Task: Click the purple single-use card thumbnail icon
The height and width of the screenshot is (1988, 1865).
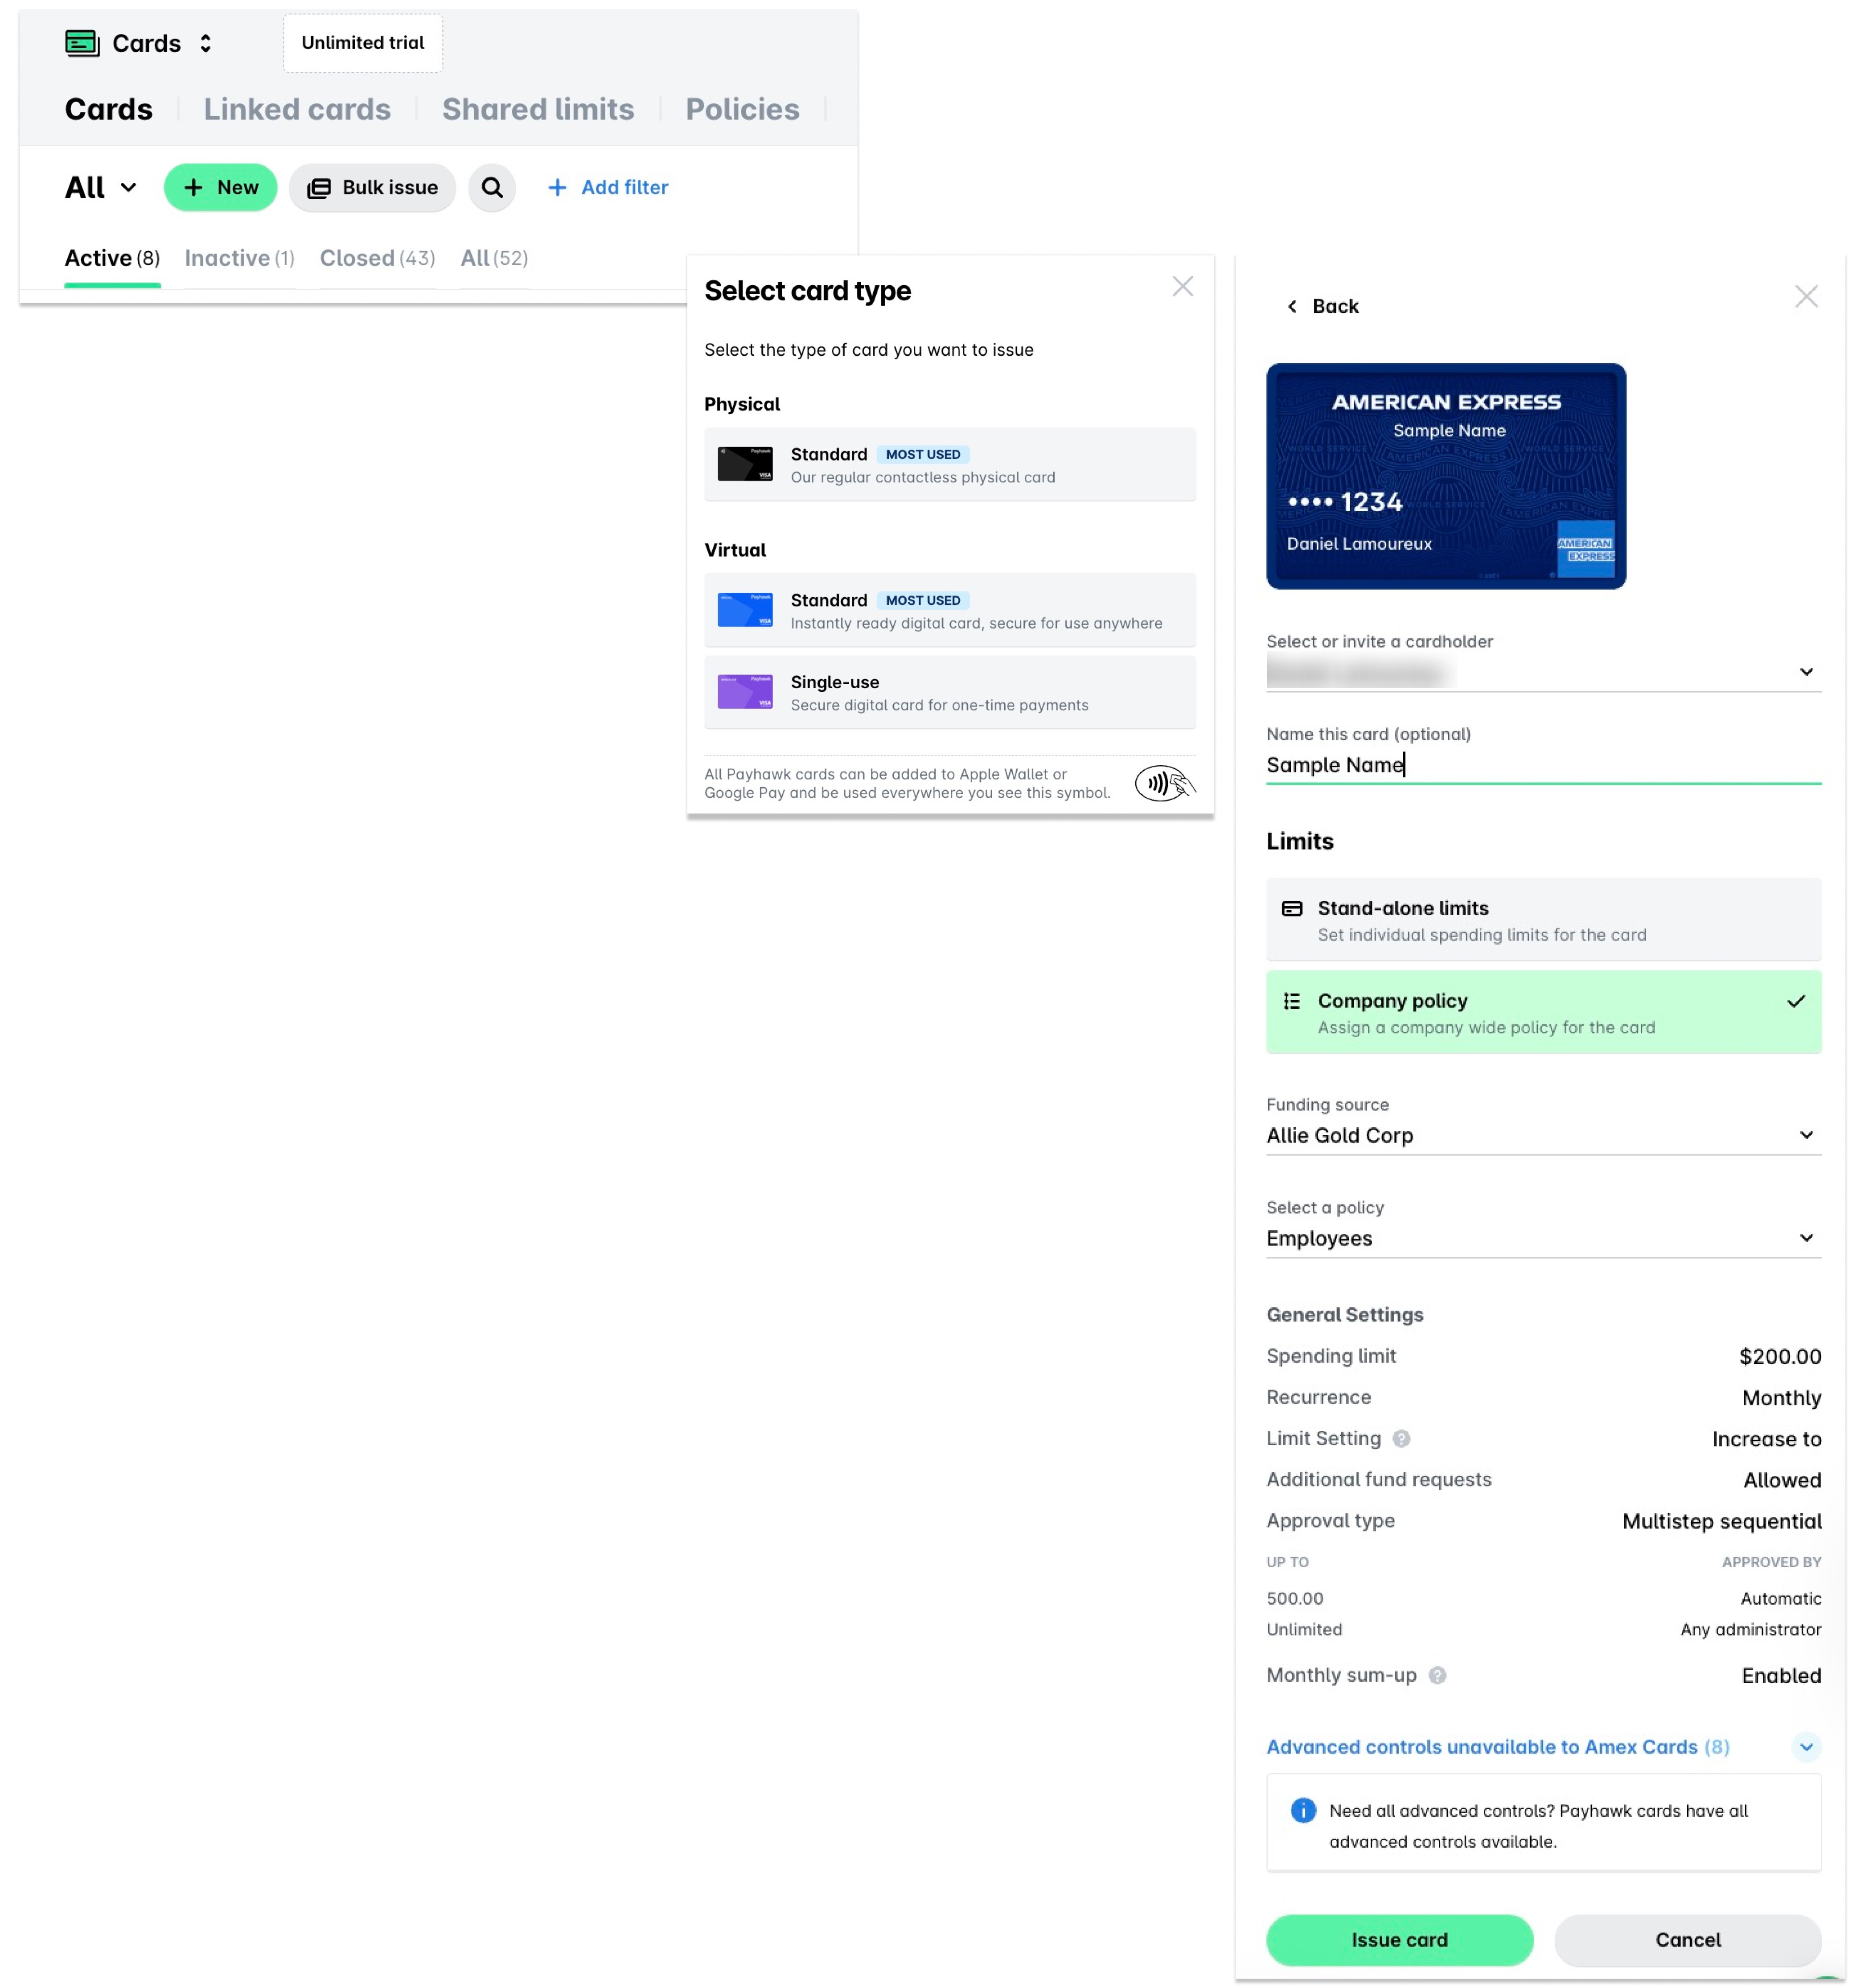Action: click(745, 692)
